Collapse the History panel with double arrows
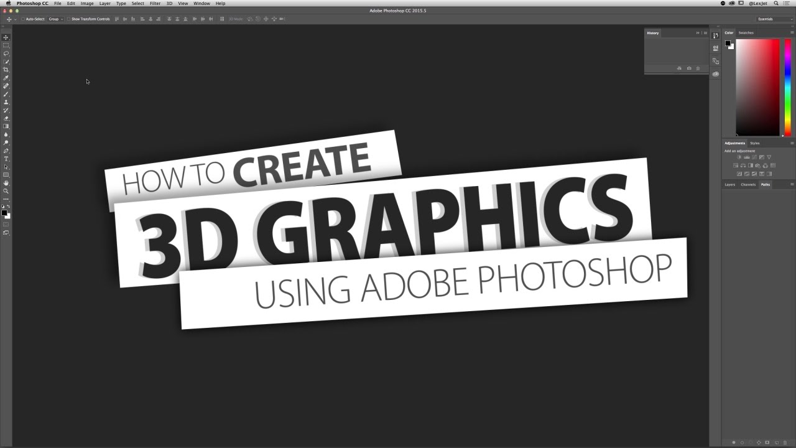 698,33
